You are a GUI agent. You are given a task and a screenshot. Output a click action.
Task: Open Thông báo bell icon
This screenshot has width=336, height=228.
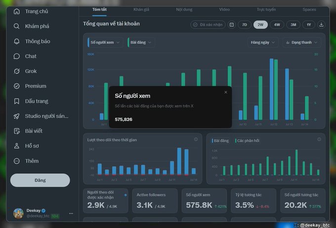coord(17,41)
